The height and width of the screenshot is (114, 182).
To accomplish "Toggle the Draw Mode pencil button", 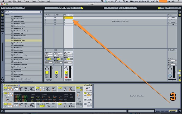I will pos(82,8).
